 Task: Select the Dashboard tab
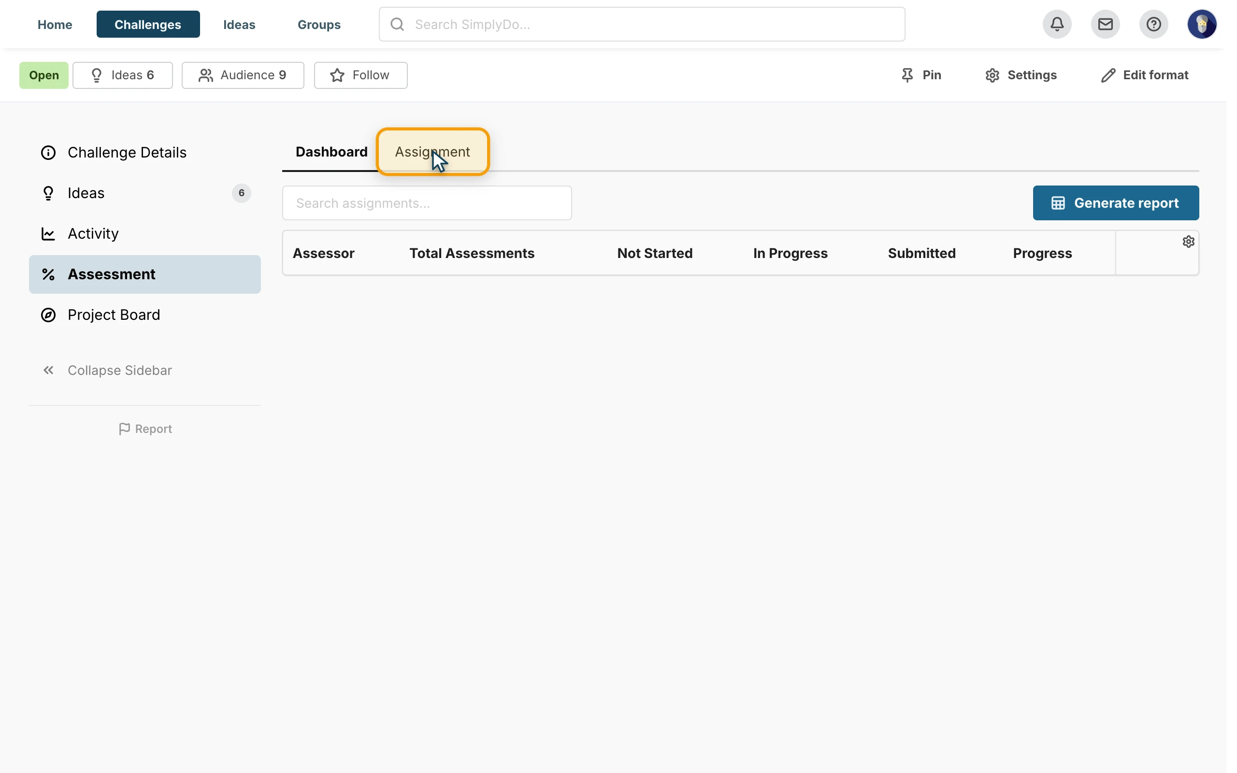331,152
